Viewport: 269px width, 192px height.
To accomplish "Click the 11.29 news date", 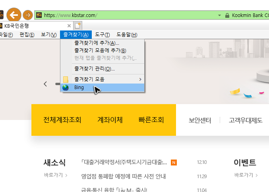I will tap(202, 177).
